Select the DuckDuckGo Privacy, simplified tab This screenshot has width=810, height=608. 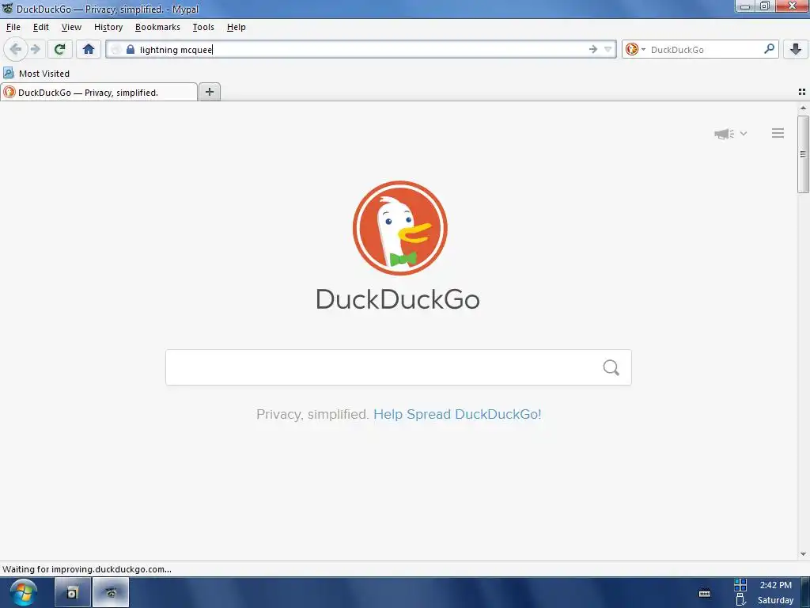(99, 92)
